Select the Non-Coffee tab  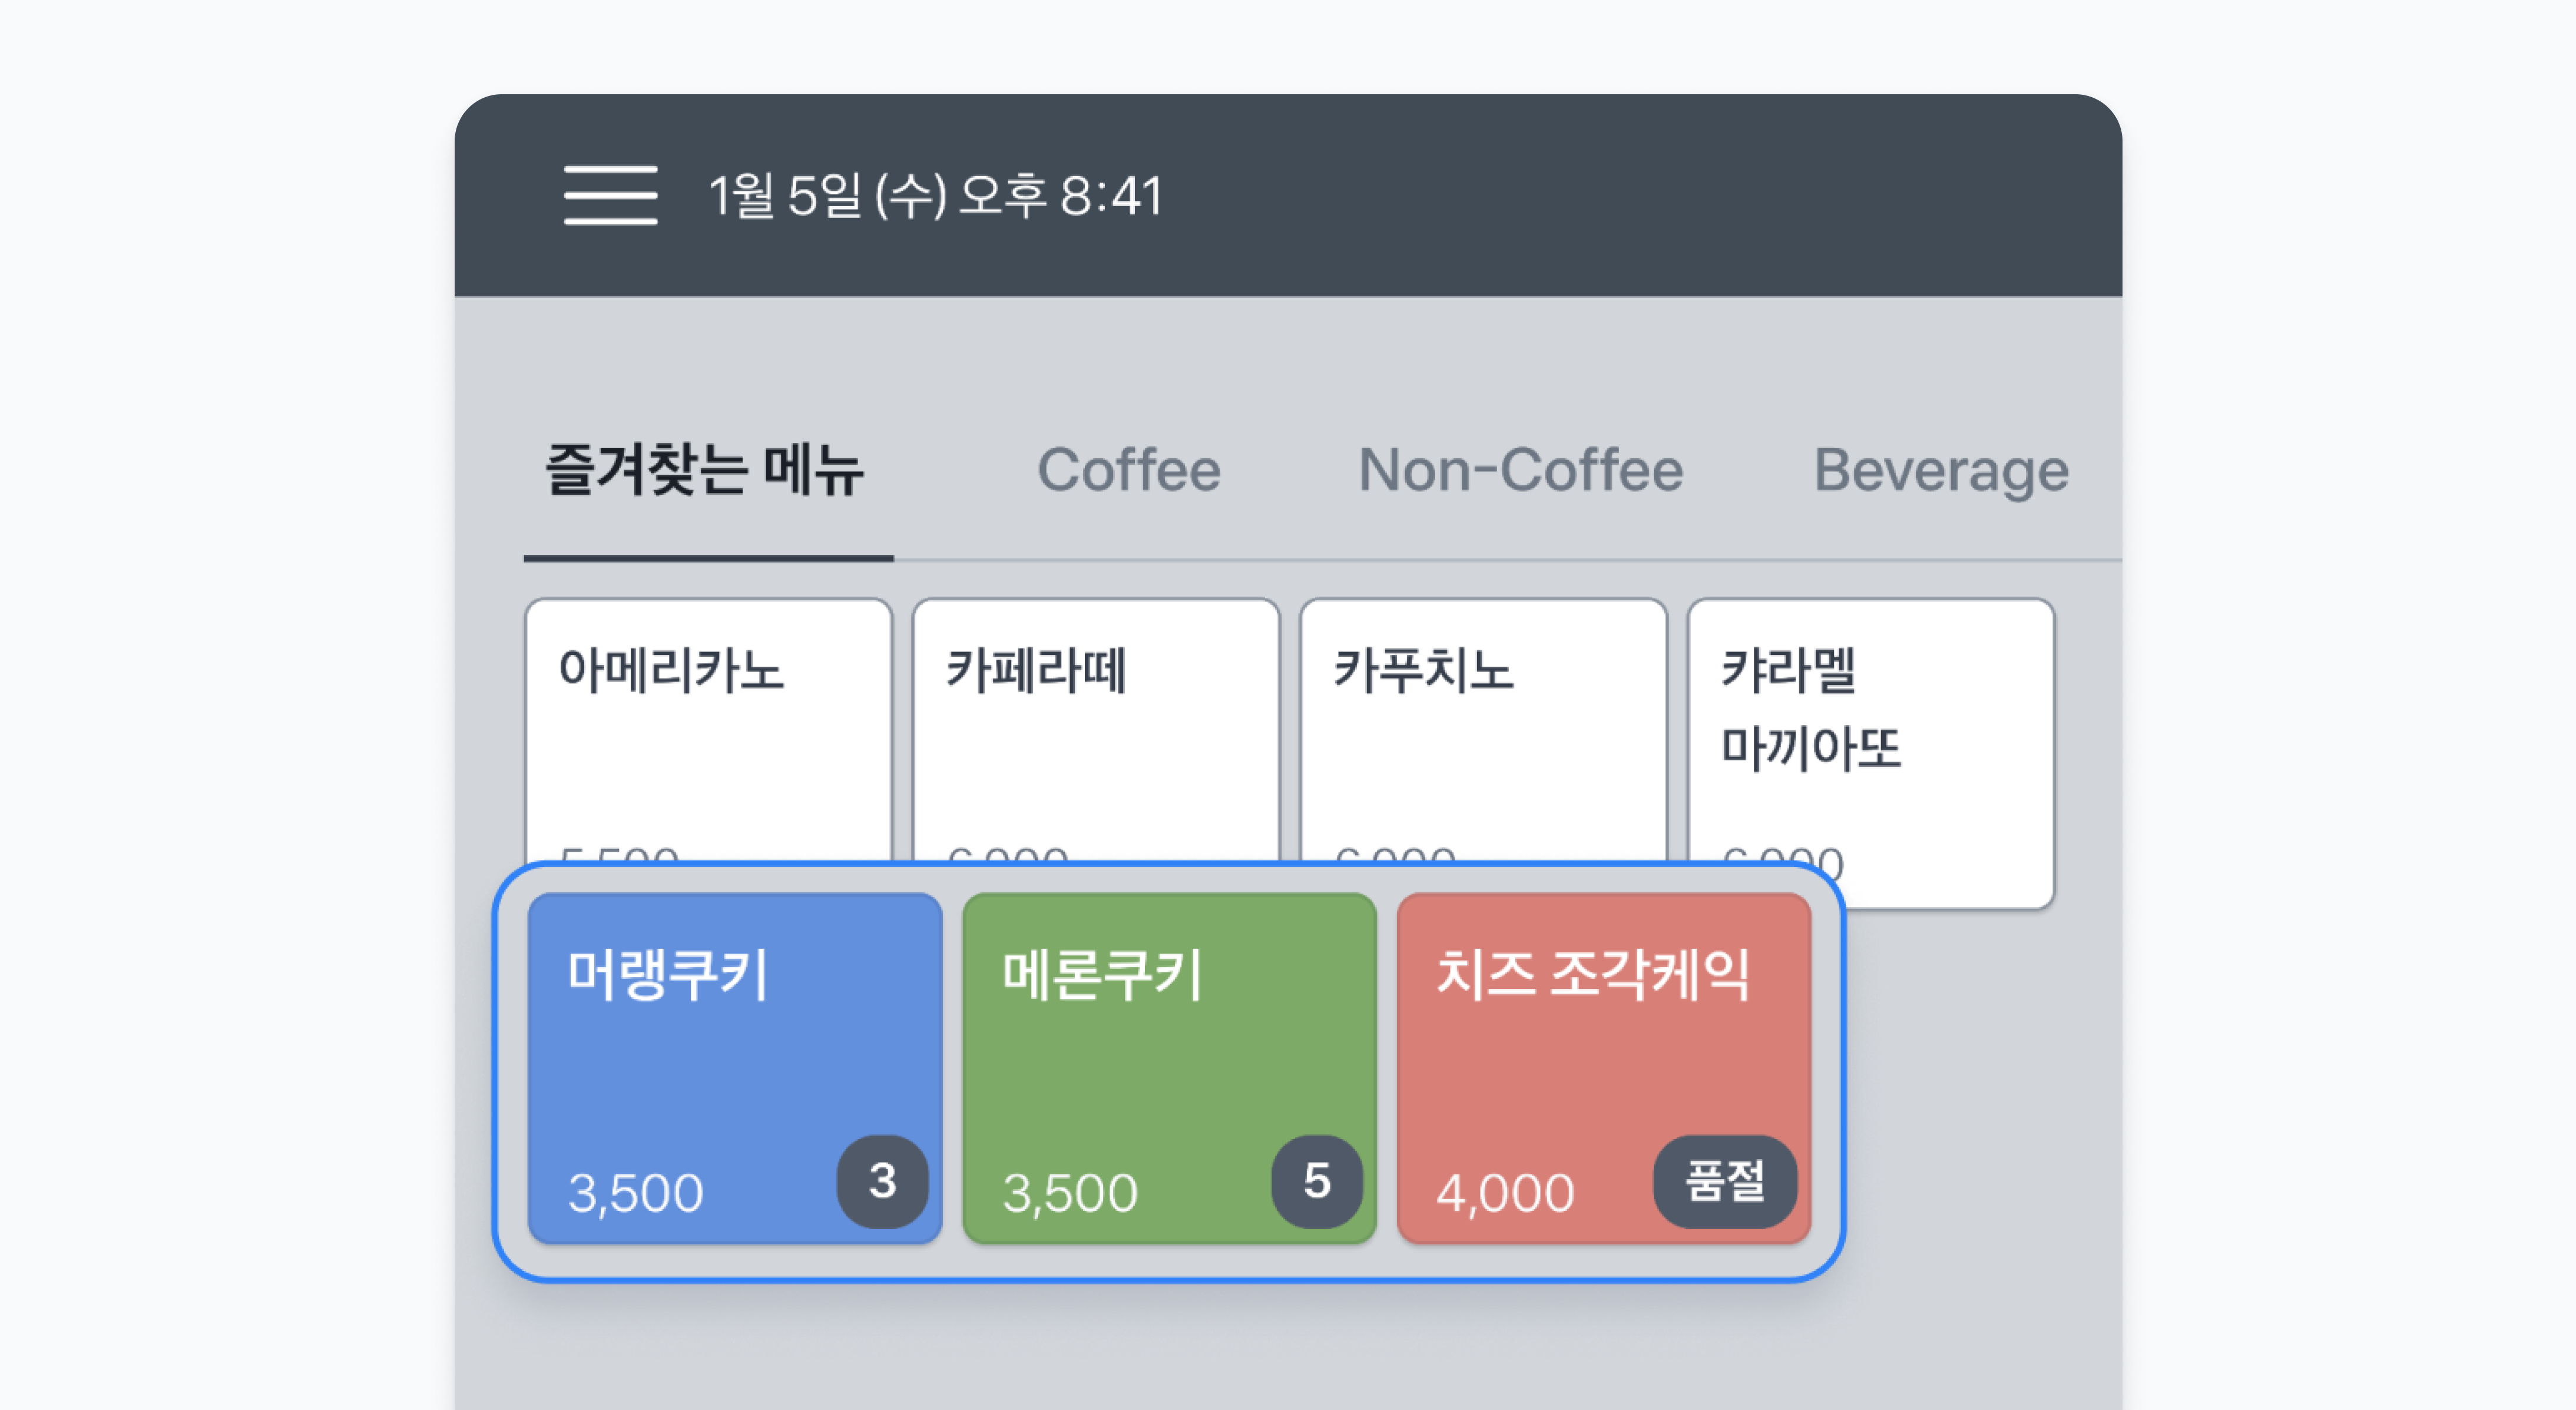(1520, 470)
